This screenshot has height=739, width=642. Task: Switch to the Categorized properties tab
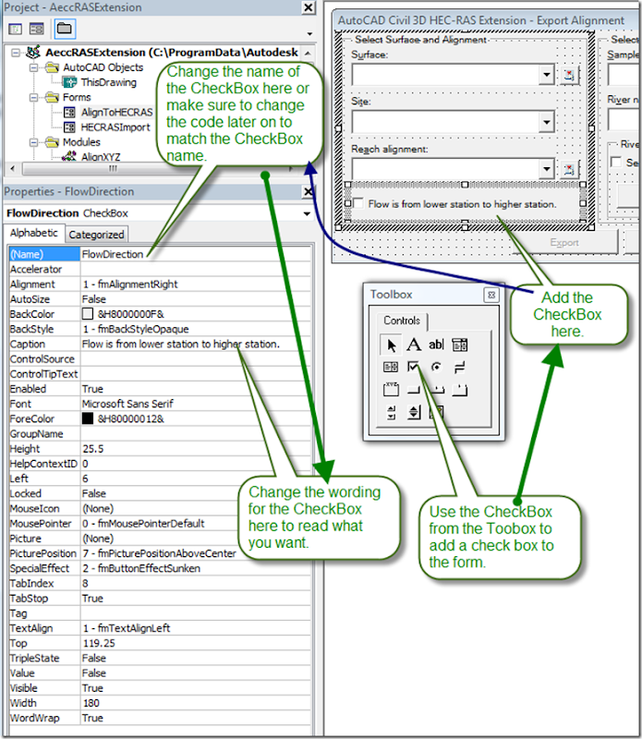tap(96, 235)
